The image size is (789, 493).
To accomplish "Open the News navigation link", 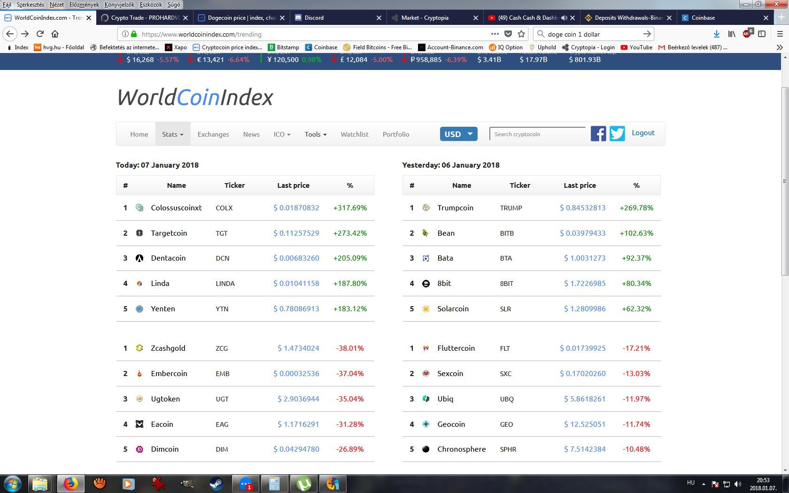I will (251, 134).
